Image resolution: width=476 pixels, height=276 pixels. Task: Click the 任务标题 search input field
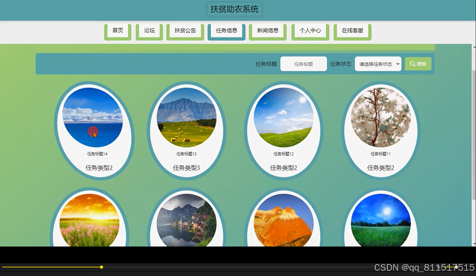(x=303, y=64)
